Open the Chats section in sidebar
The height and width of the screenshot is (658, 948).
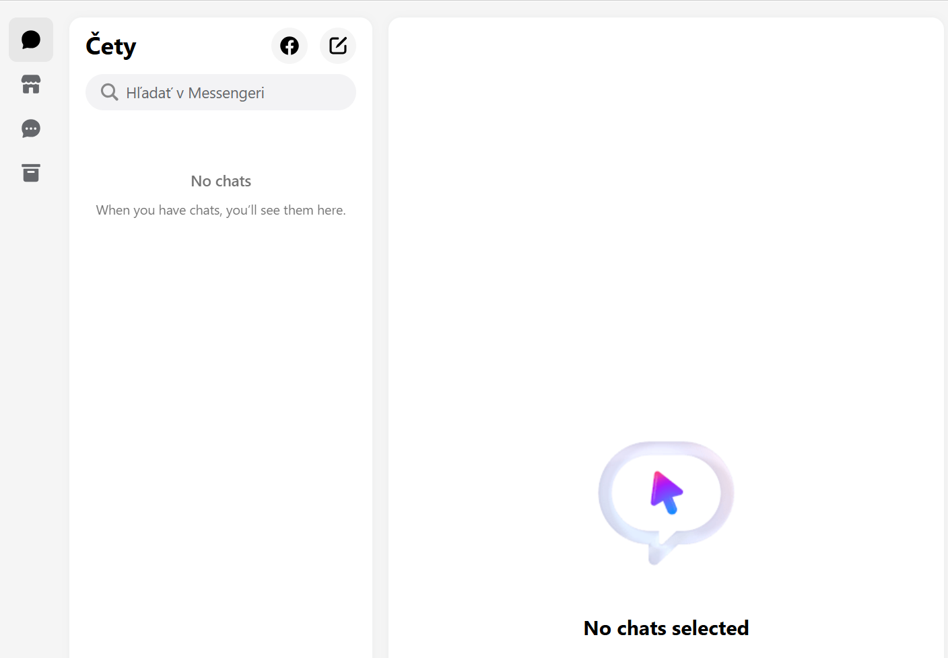point(31,40)
